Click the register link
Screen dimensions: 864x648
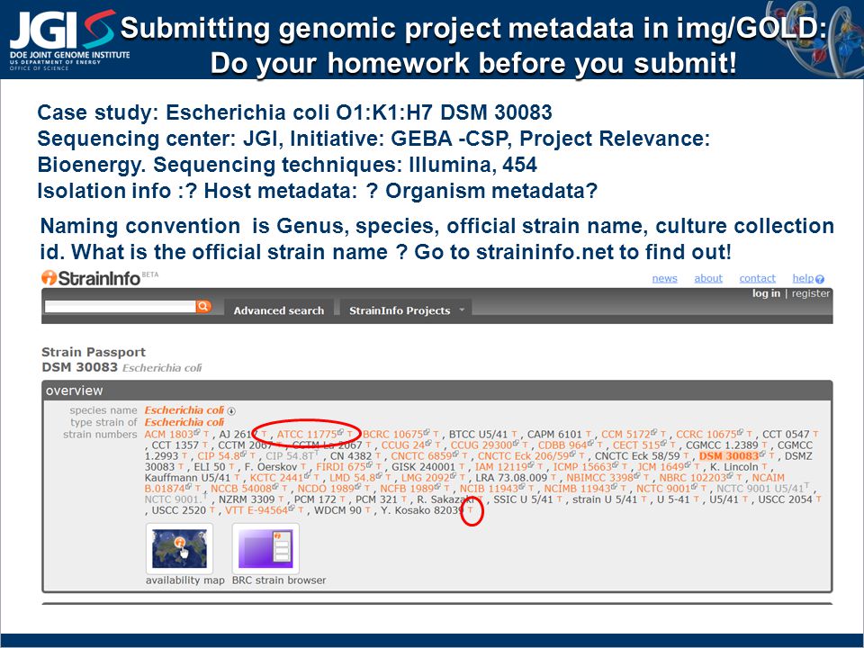coord(811,293)
